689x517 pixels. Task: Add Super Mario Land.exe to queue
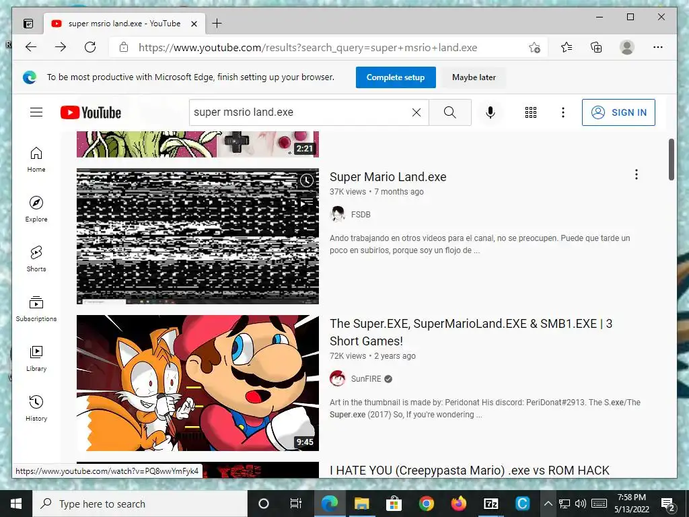point(307,203)
